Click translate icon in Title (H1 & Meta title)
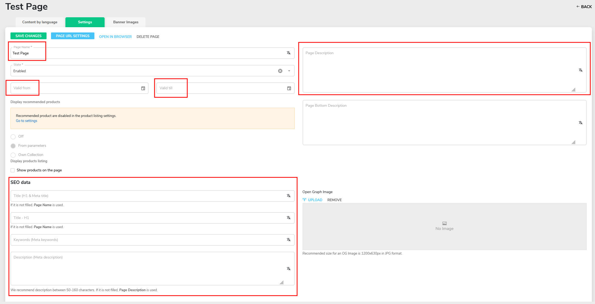The height and width of the screenshot is (304, 595). [x=288, y=196]
